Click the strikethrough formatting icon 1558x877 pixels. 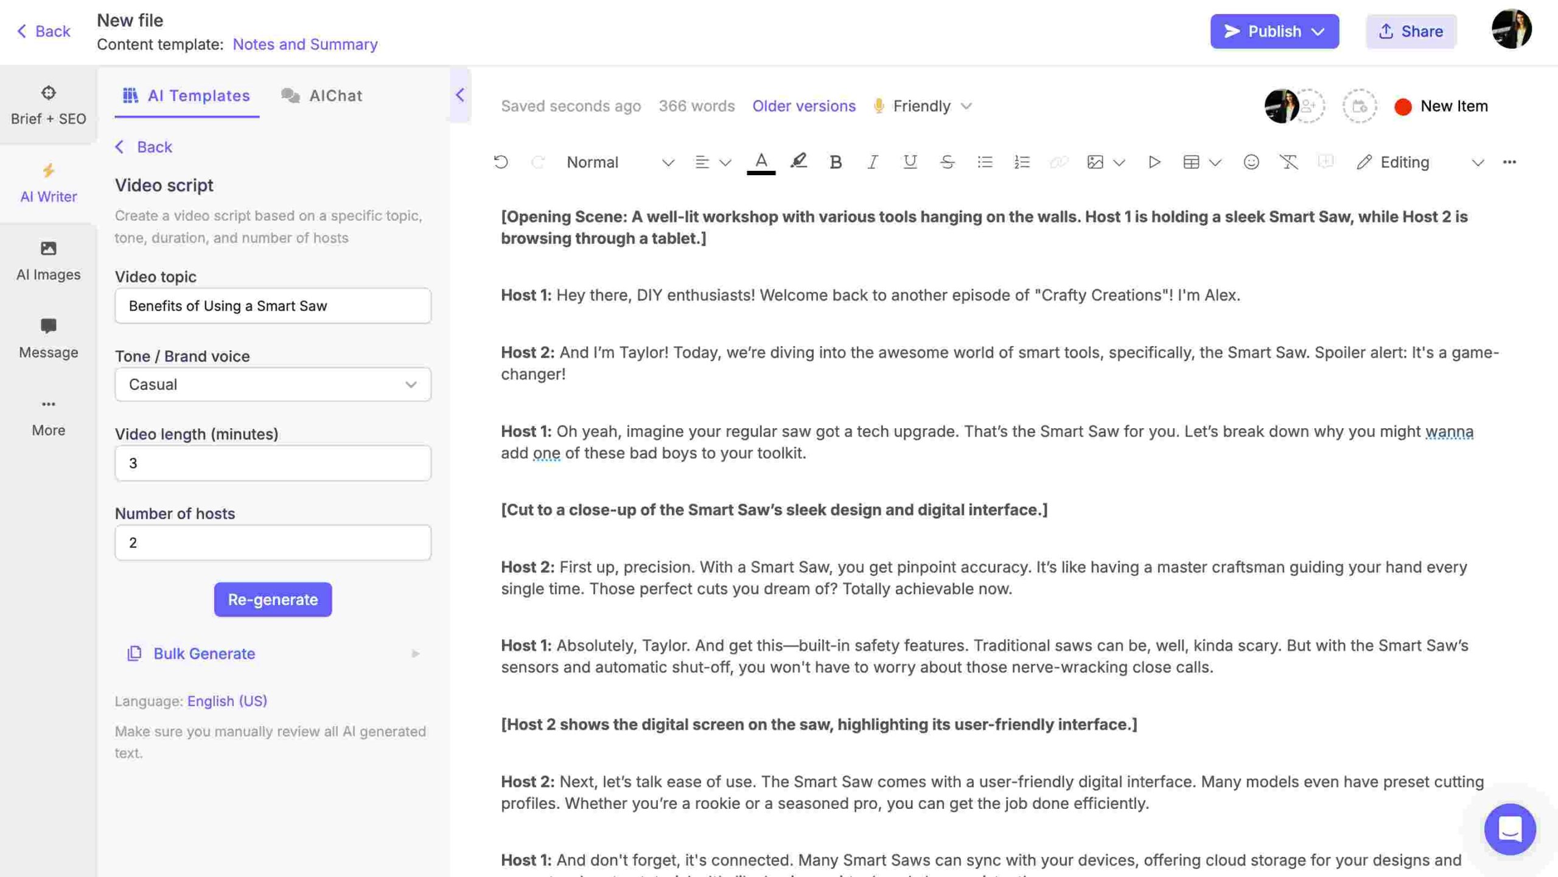click(946, 162)
